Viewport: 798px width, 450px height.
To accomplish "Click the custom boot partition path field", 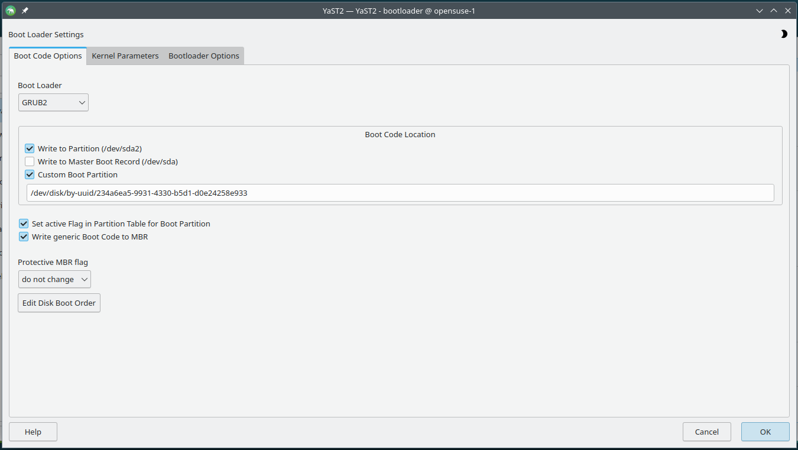I will click(x=400, y=193).
